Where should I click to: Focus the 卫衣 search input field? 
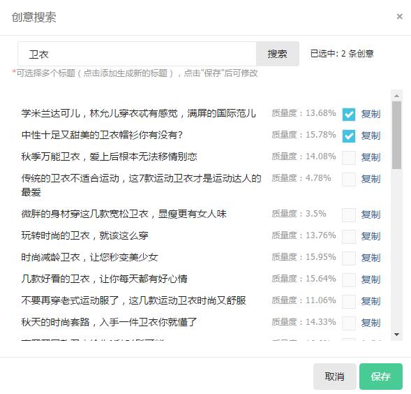coord(137,54)
